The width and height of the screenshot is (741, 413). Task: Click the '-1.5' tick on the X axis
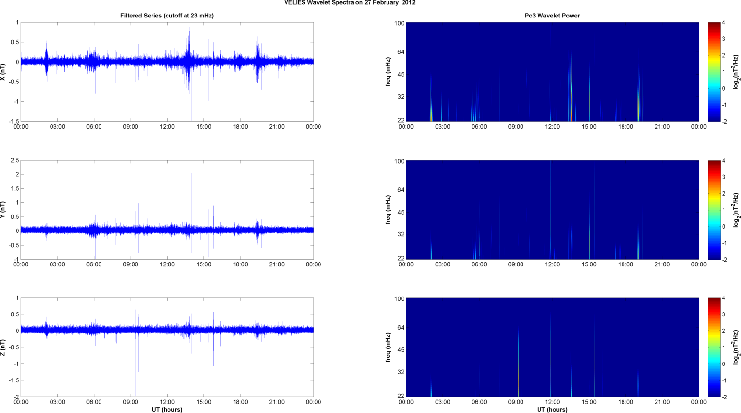[x=14, y=121]
